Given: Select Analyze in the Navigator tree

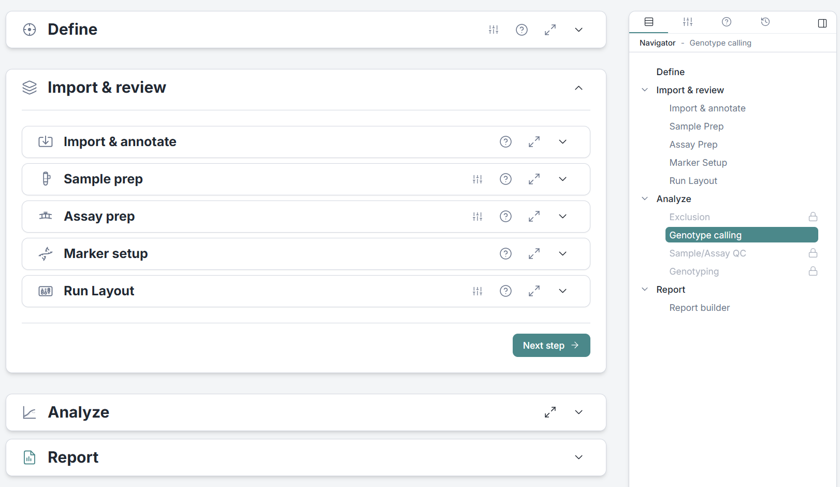Looking at the screenshot, I should [x=673, y=199].
